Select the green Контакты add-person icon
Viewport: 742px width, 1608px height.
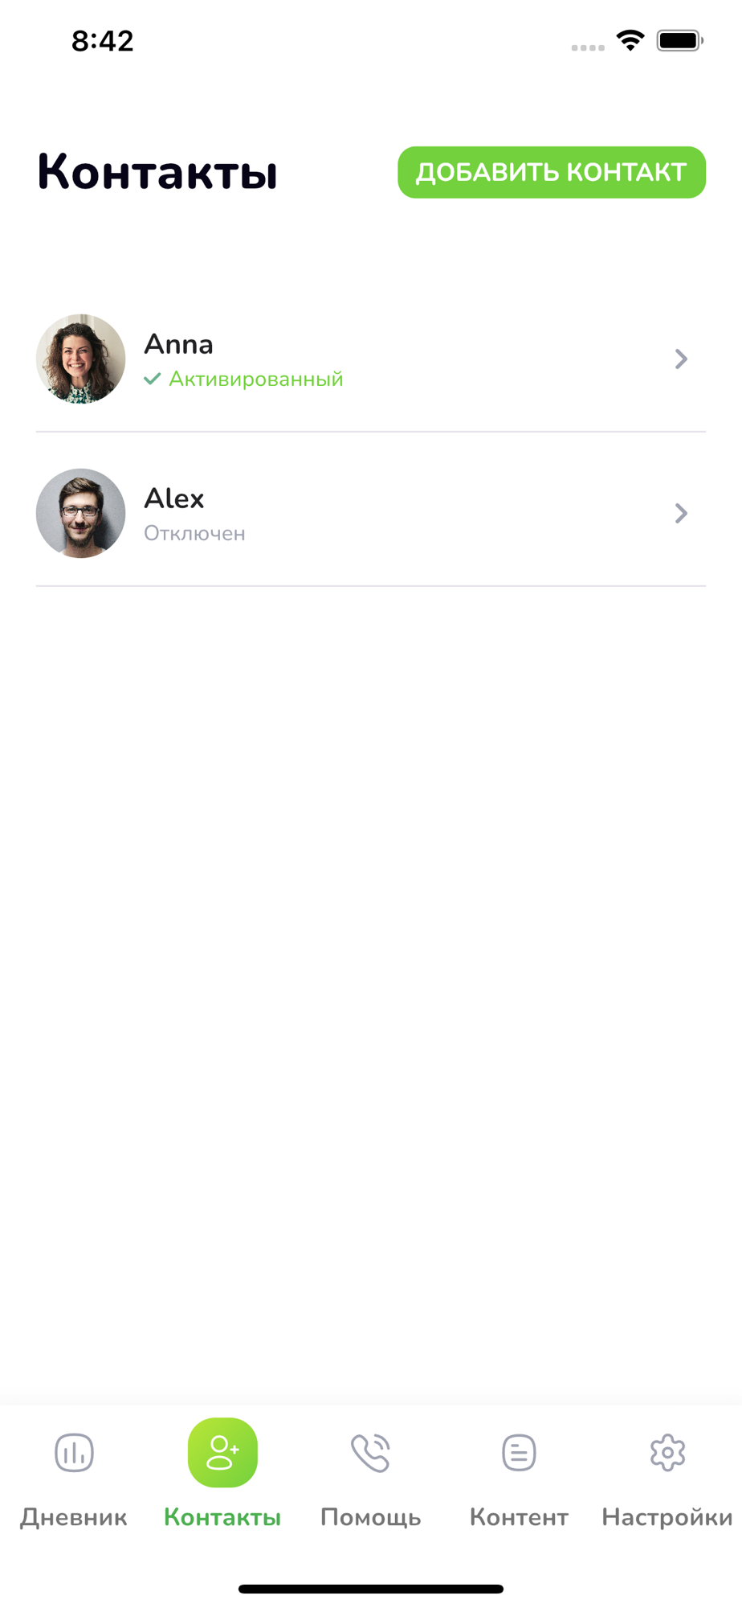(222, 1453)
